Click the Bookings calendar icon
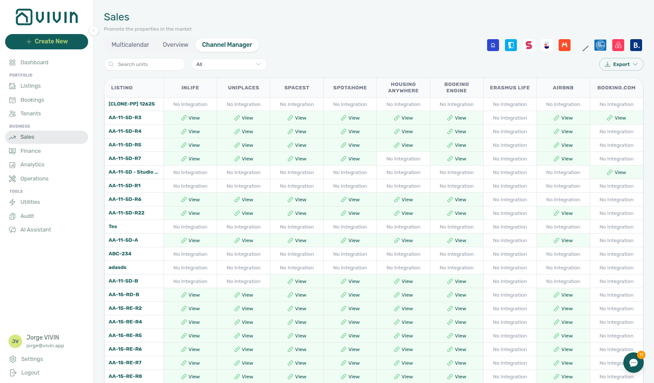654x383 pixels. click(x=12, y=100)
